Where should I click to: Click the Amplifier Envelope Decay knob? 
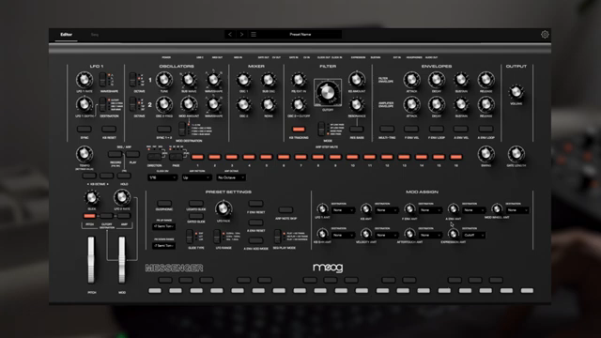coord(436,104)
